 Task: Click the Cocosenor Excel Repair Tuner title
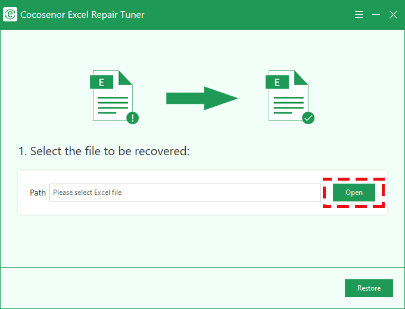tap(82, 15)
